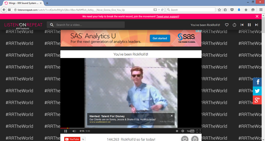
Task: Reload the current page
Action: pos(162,10)
